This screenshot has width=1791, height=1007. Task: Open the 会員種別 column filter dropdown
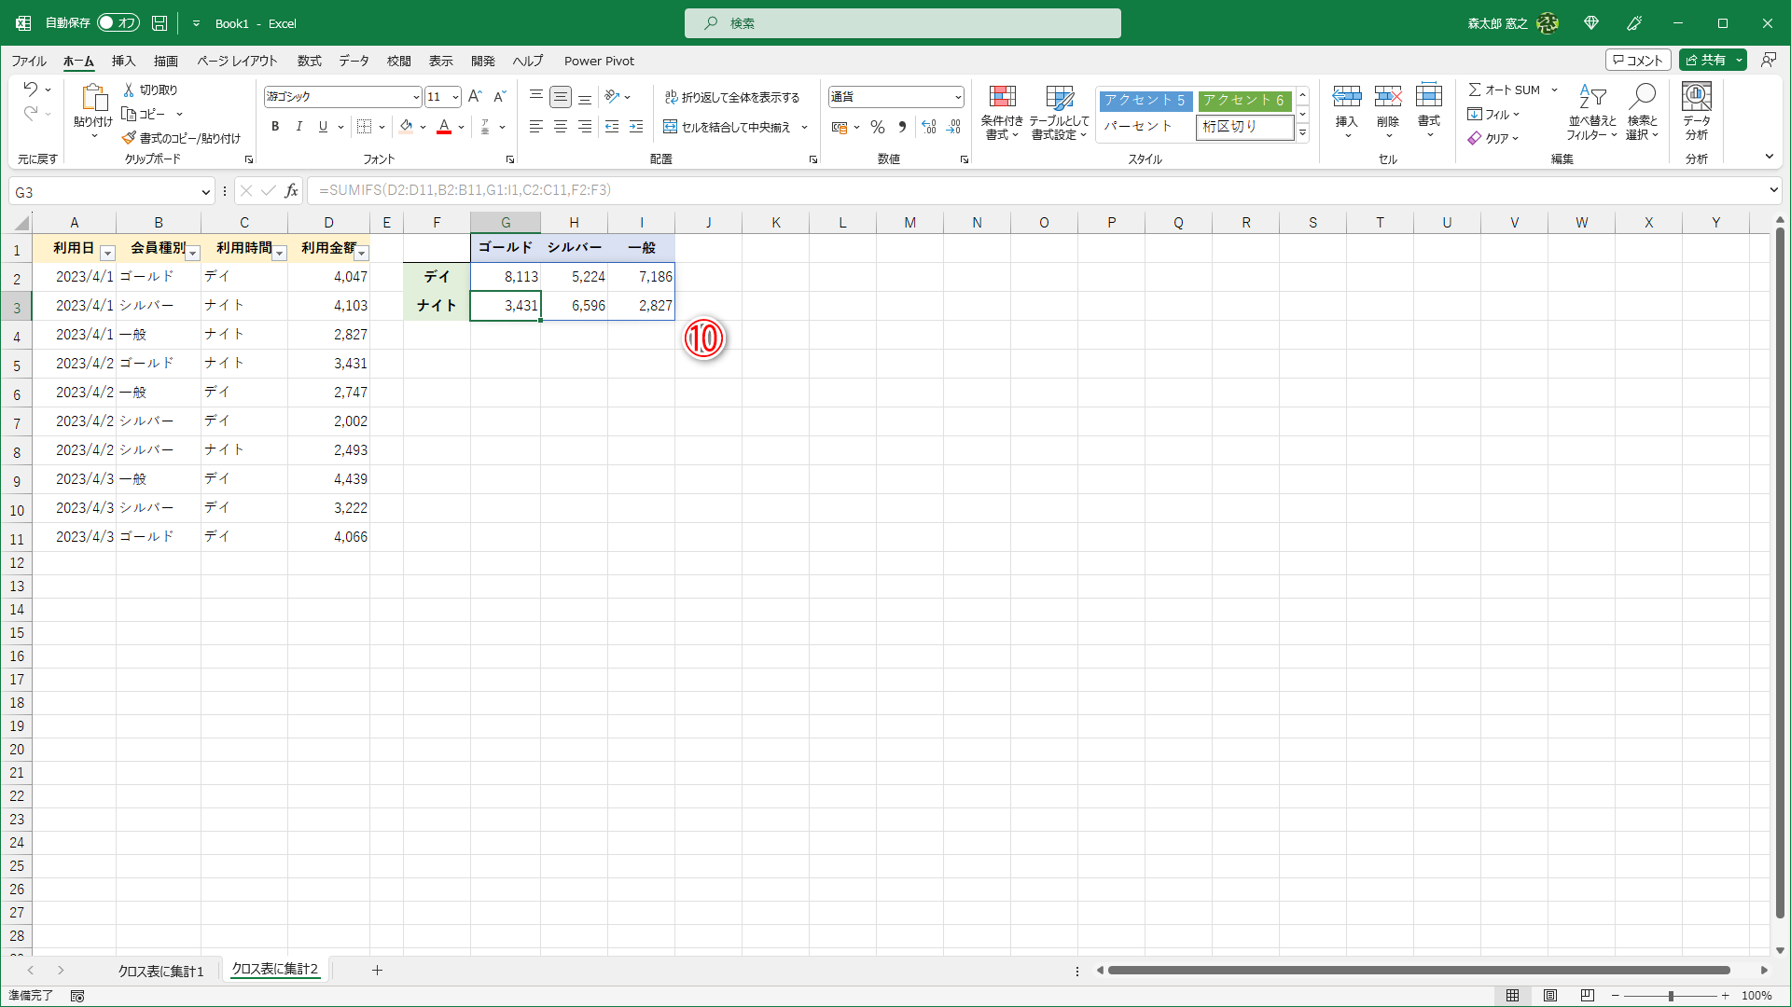[193, 253]
